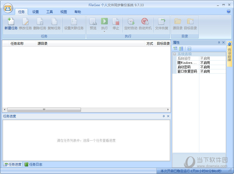Switch to the 任务 ribbon tab
This screenshot has width=234, height=174.
coord(21,12)
